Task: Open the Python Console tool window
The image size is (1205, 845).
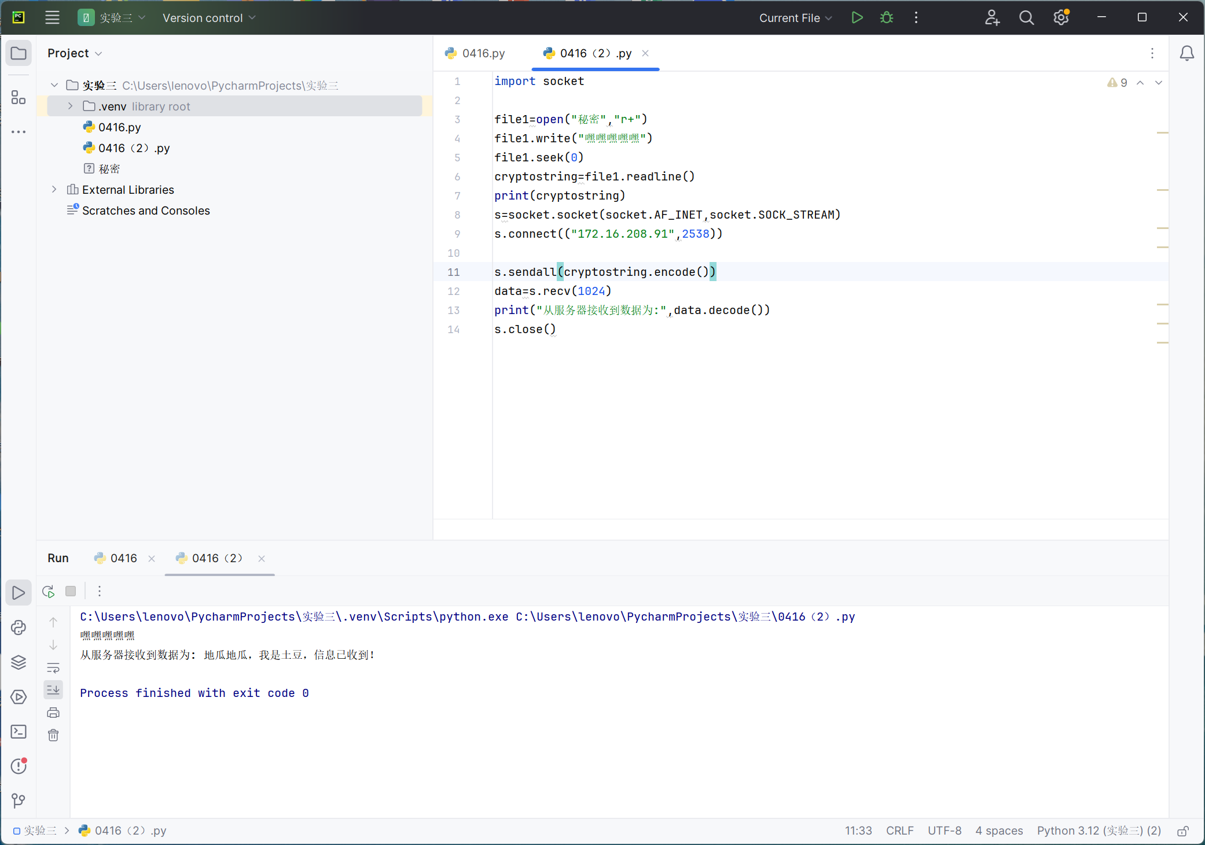Action: [19, 628]
